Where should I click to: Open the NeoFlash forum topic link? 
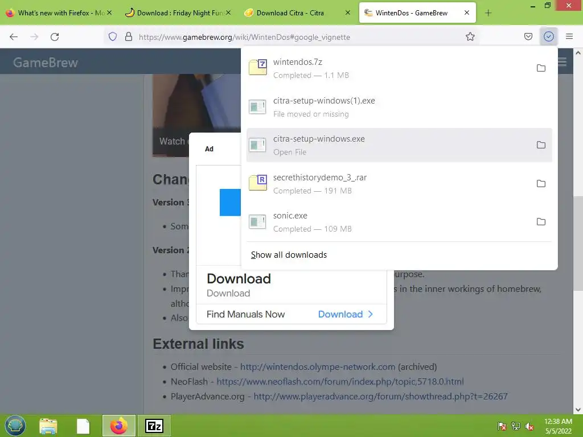340,382
